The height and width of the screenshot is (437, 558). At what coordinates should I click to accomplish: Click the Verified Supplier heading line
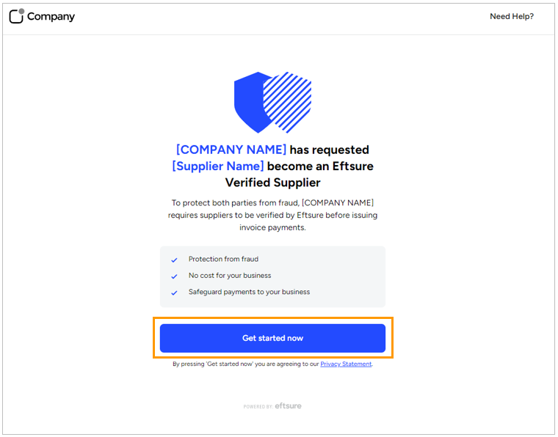[272, 183]
